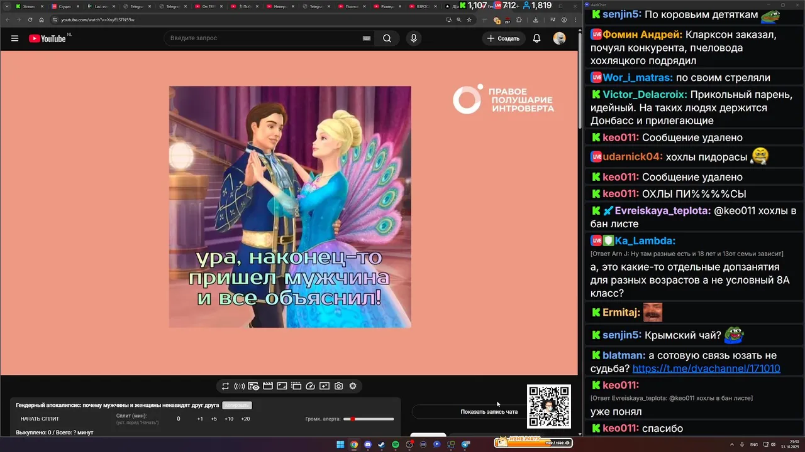The image size is (805, 452).
Task: Reload the current page
Action: [30, 19]
